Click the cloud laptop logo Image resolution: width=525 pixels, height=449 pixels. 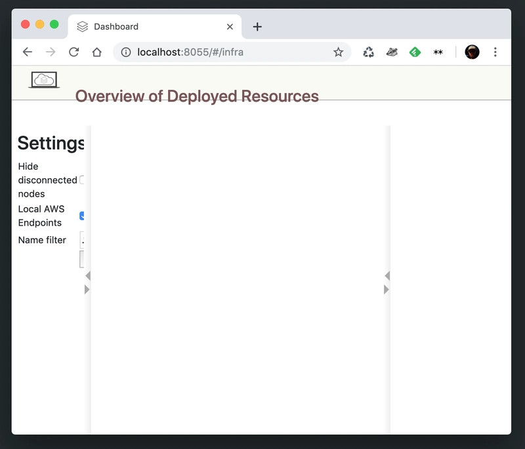tap(44, 80)
